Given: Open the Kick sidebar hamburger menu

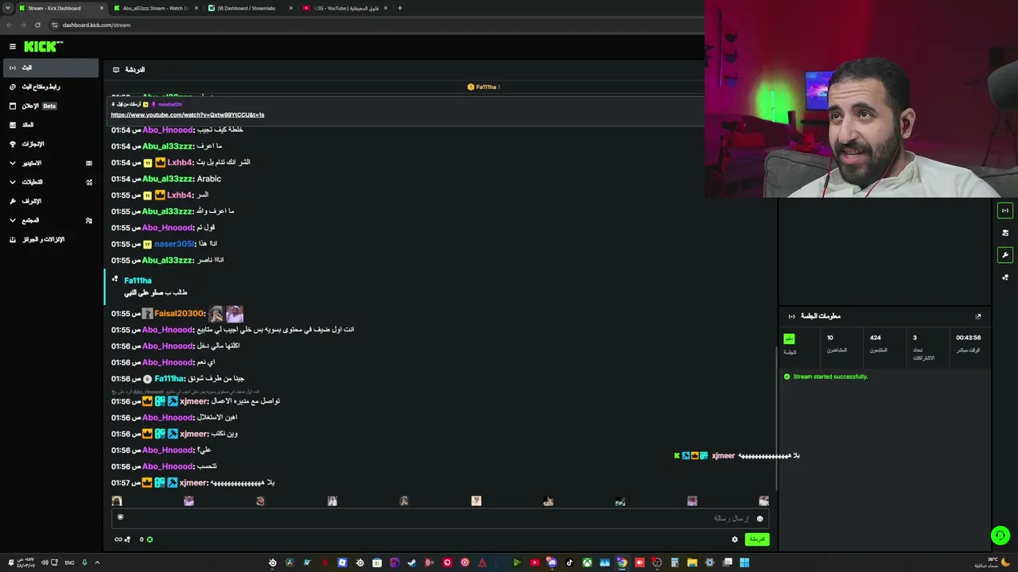Looking at the screenshot, I should point(13,47).
